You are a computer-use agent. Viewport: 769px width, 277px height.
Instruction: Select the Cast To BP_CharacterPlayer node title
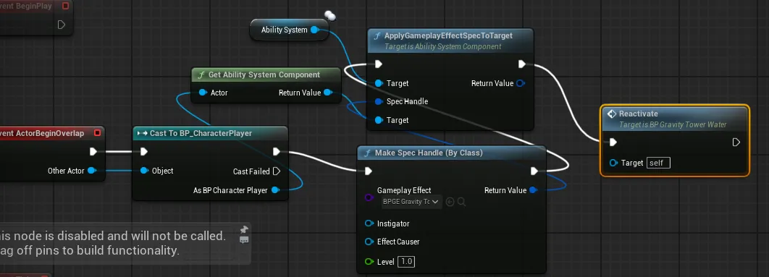pos(201,133)
